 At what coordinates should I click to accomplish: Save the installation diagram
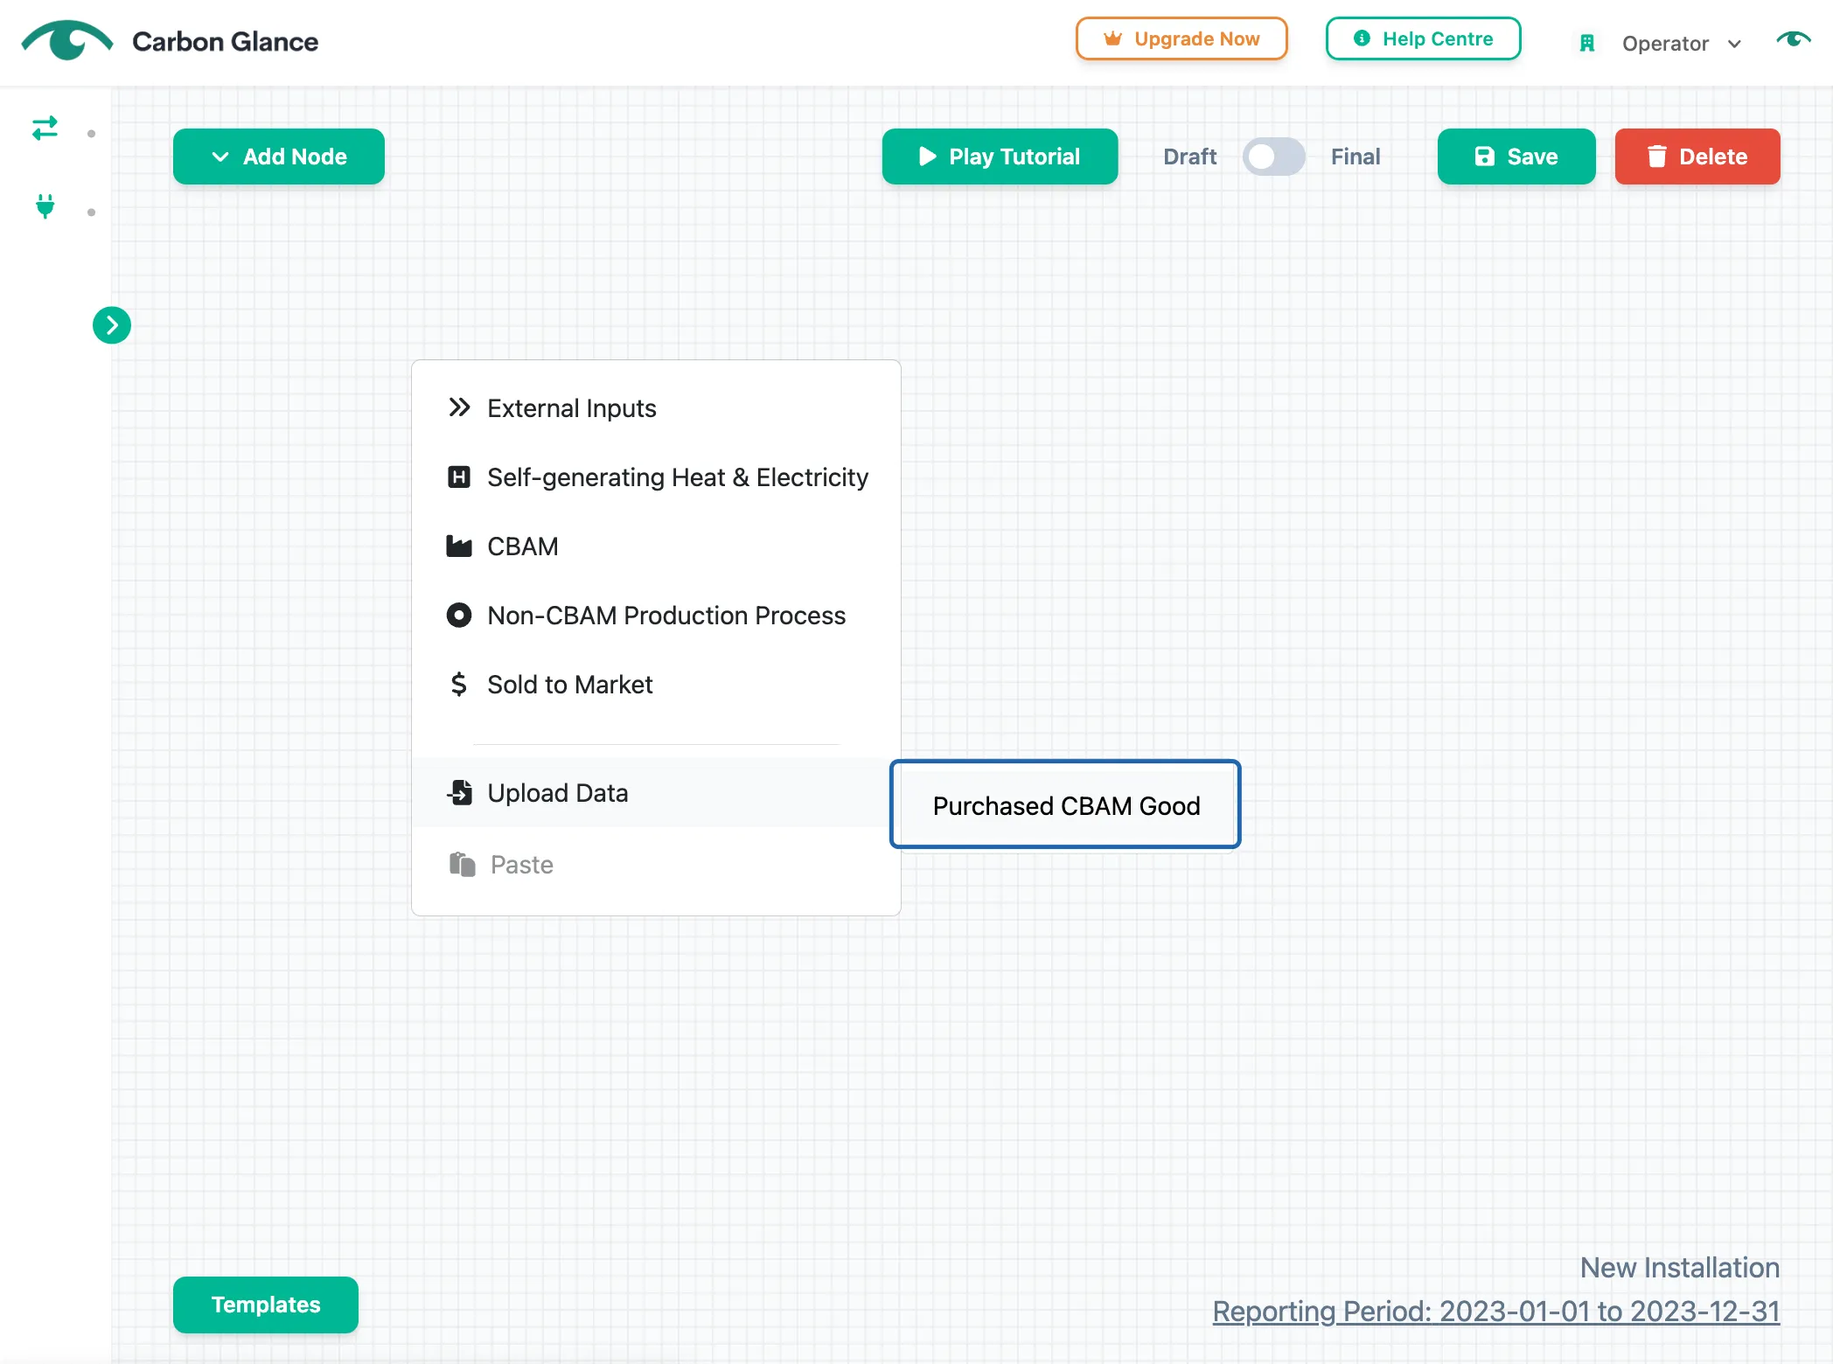pyautogui.click(x=1516, y=157)
